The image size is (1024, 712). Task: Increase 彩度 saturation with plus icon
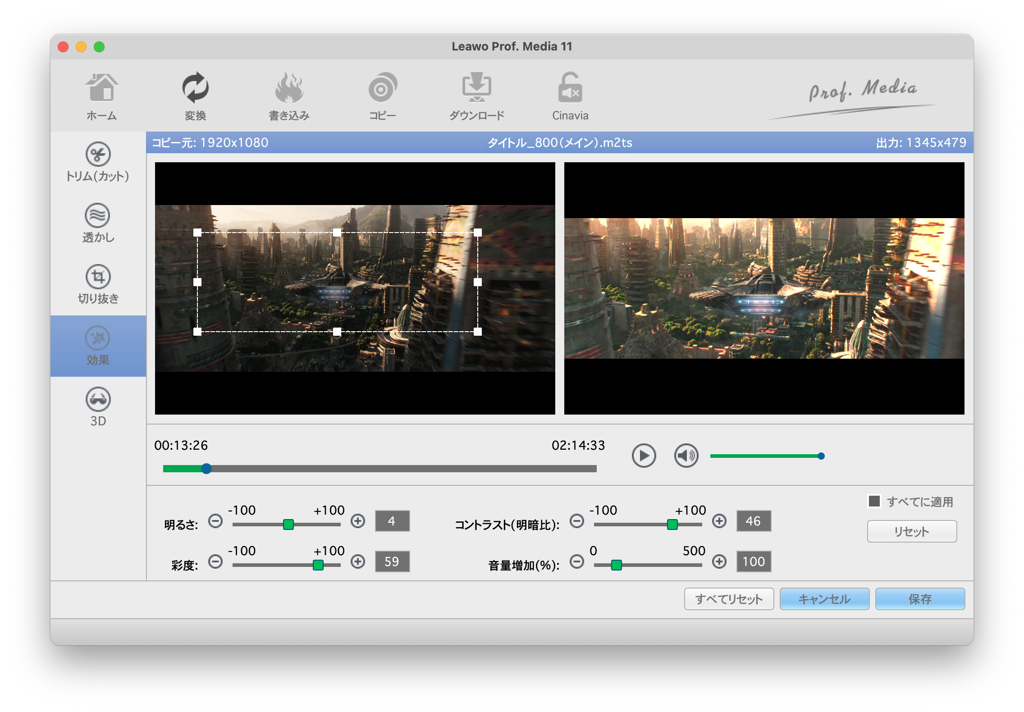click(x=358, y=562)
